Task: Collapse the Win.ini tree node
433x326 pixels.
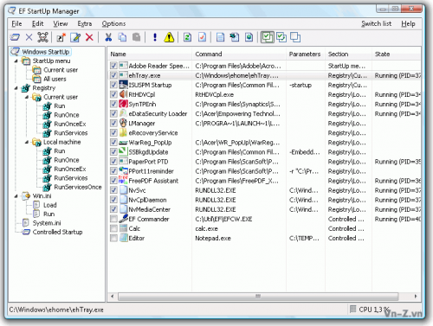Action: tap(16, 196)
